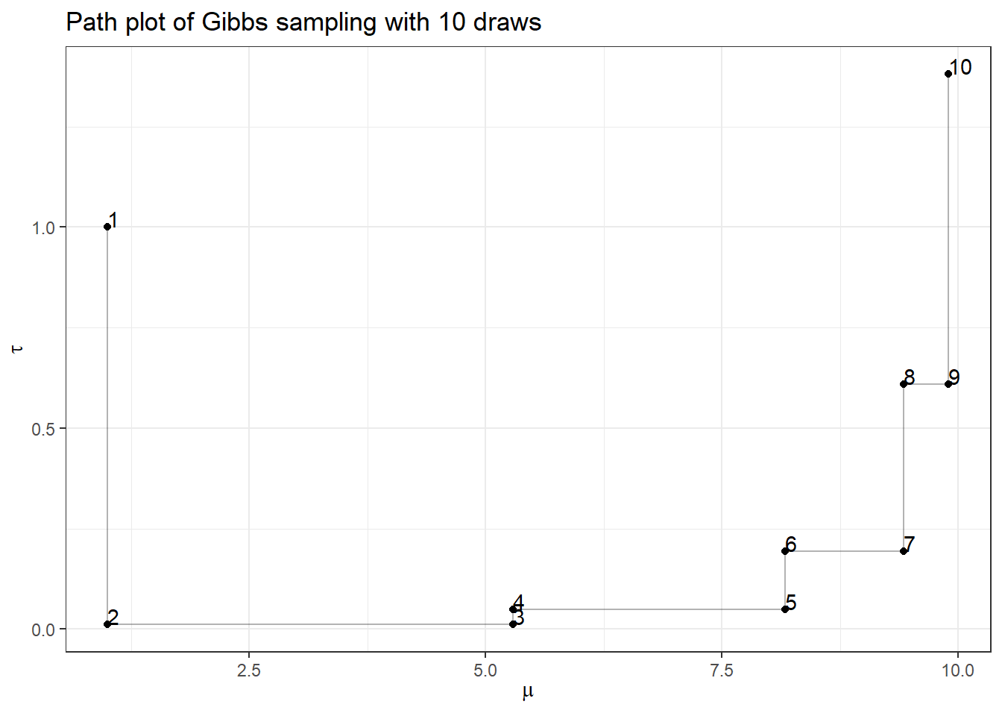The image size is (1002, 716).
Task: Click the 2.5 x-axis tick label
Action: 249,671
